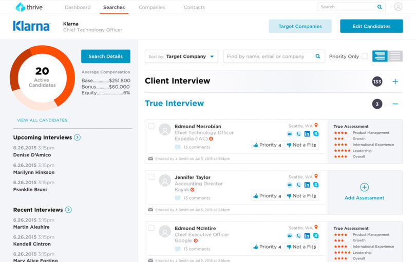Screen dimensions: 416x262
Task: Open Edmond McIntire's Skype icon
Action: (316, 235)
